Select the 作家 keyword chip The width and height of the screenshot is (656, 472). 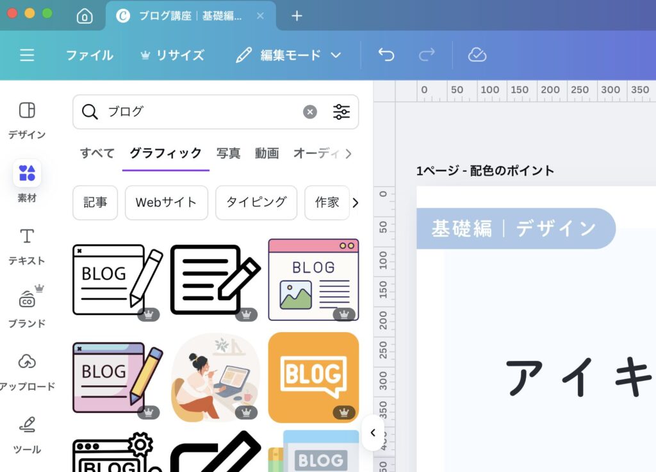[x=327, y=203]
